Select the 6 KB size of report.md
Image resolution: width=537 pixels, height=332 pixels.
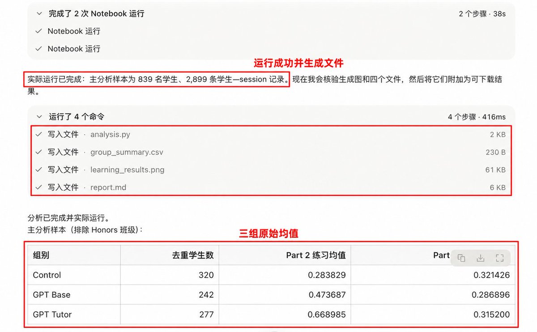pyautogui.click(x=498, y=187)
